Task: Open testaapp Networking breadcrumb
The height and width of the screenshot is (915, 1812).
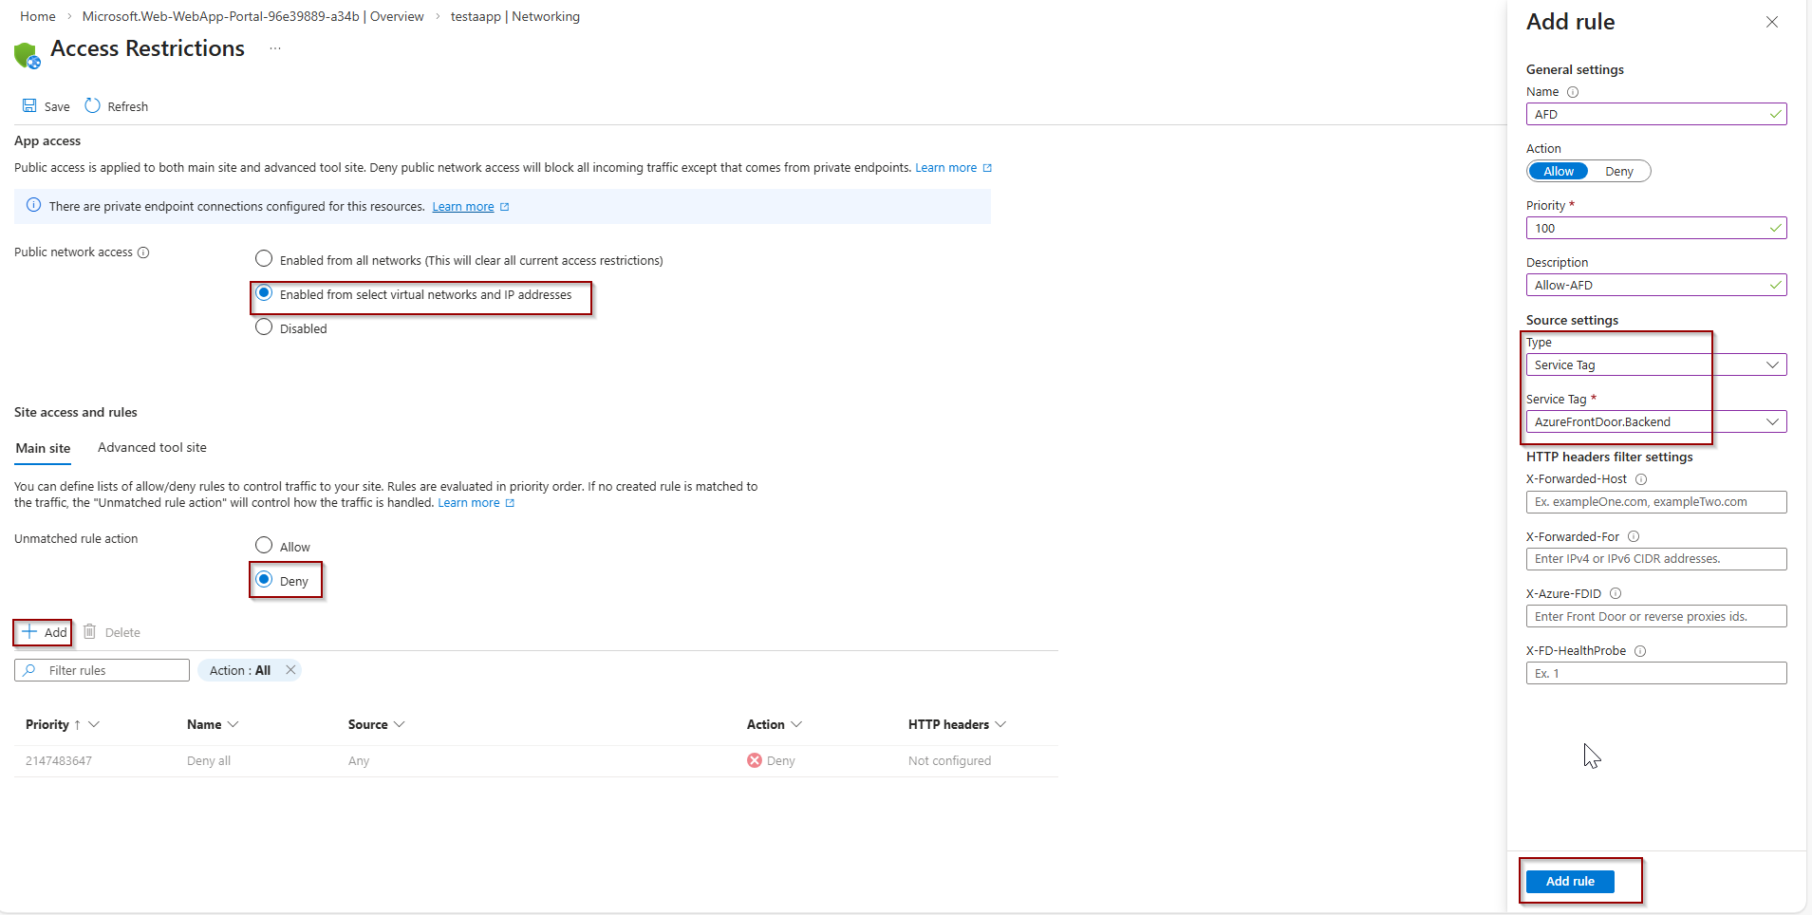Action: click(515, 17)
